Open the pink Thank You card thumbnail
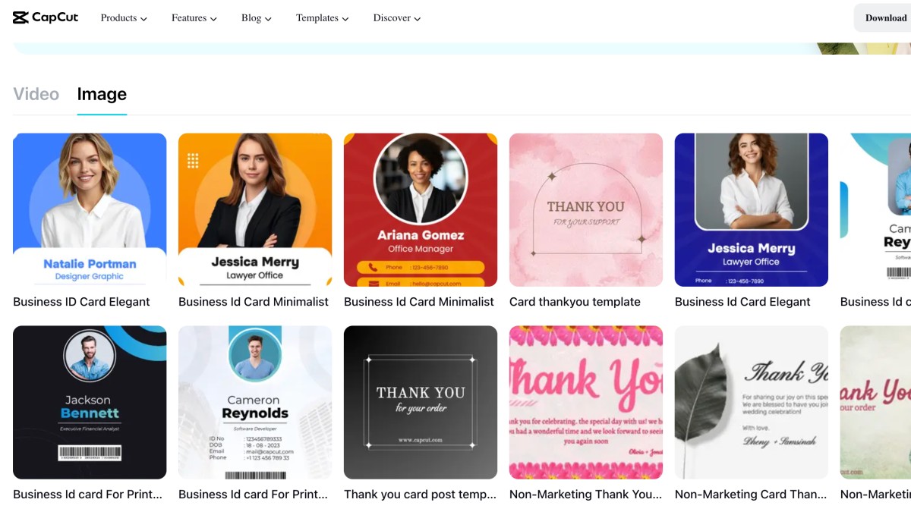The height and width of the screenshot is (512, 911). pos(586,210)
